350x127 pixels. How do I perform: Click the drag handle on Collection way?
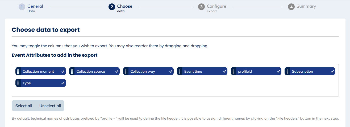click(126, 71)
